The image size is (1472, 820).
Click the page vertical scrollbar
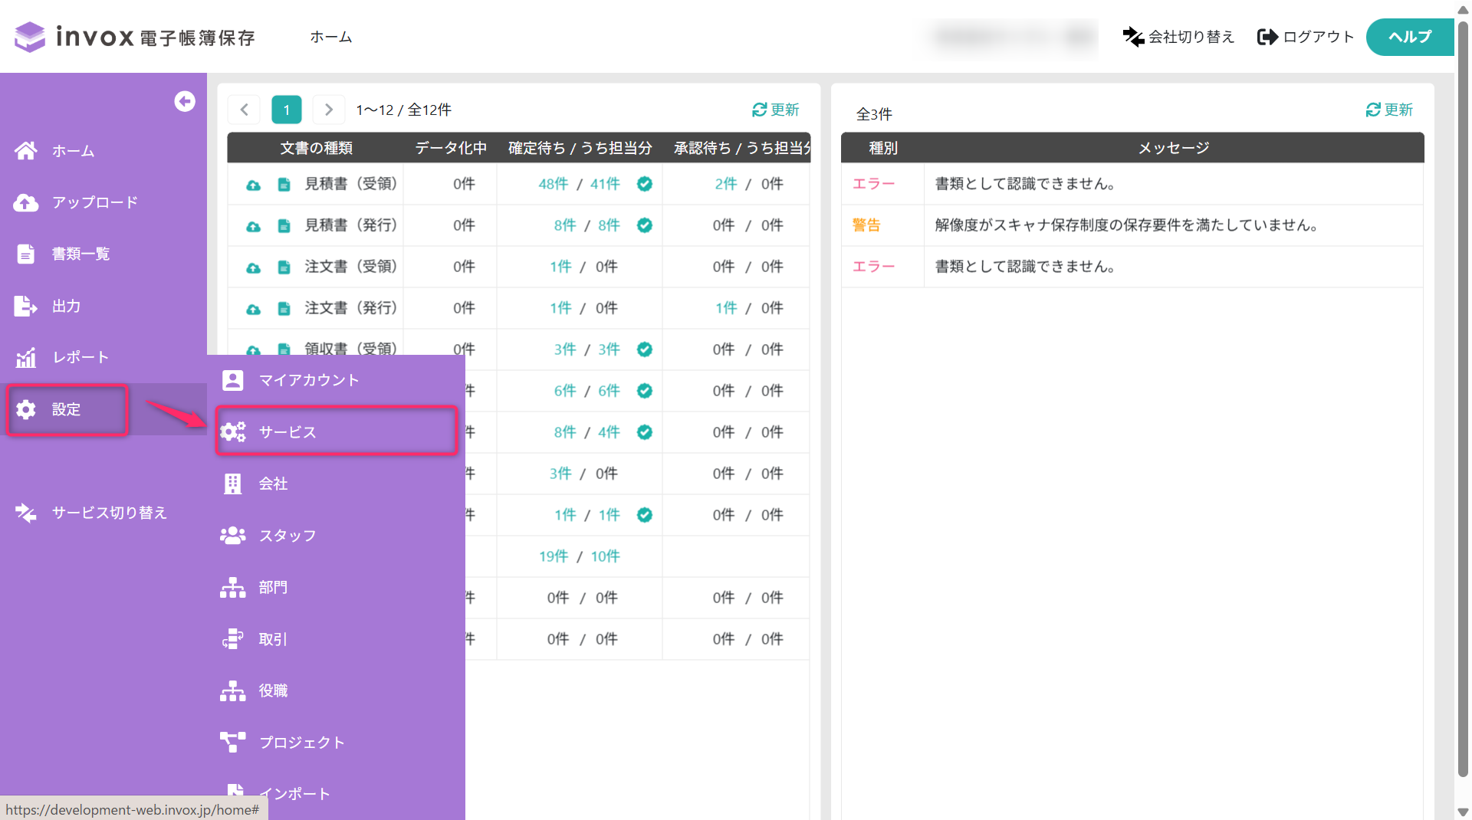pos(1463,399)
